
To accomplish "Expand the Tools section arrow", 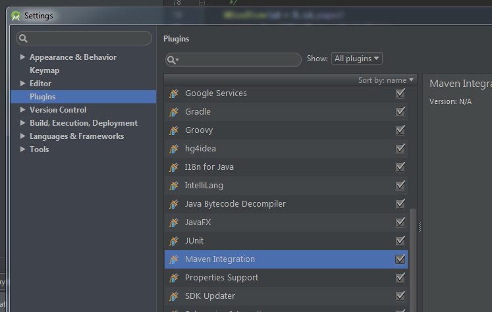I will pos(22,149).
